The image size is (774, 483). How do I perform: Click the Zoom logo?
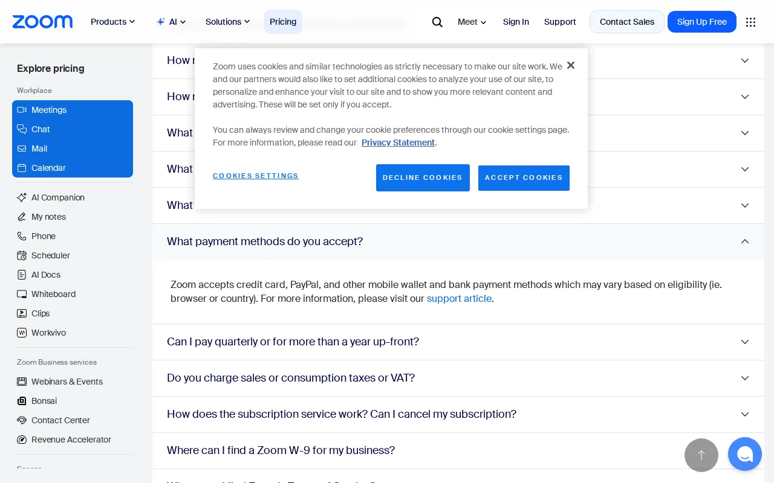point(42,22)
